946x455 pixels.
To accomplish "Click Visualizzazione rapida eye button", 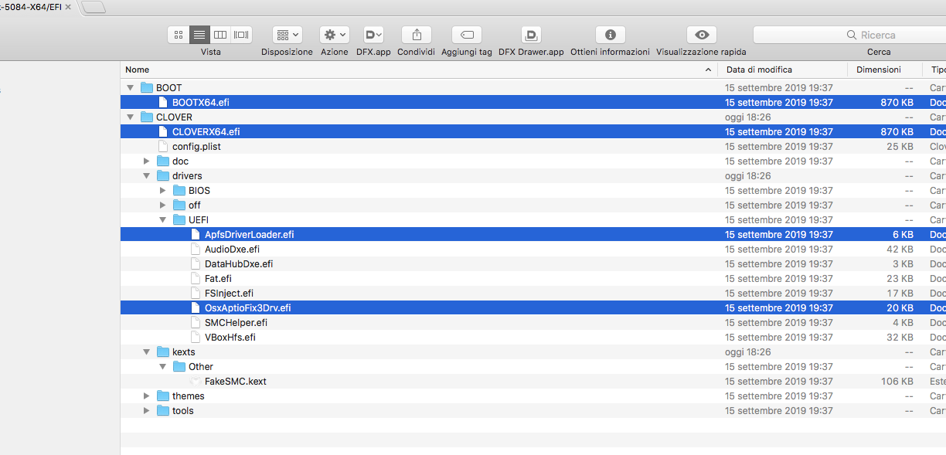I will (702, 35).
